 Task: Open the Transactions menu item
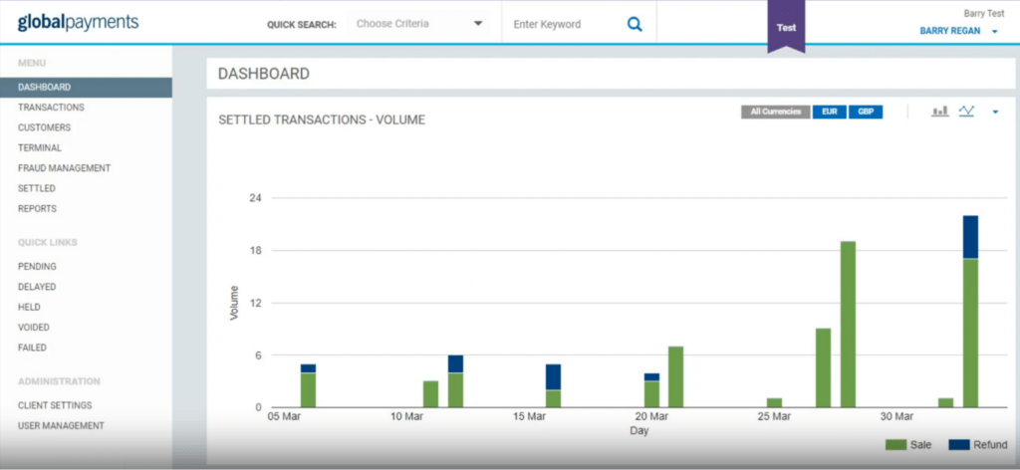[x=52, y=108]
